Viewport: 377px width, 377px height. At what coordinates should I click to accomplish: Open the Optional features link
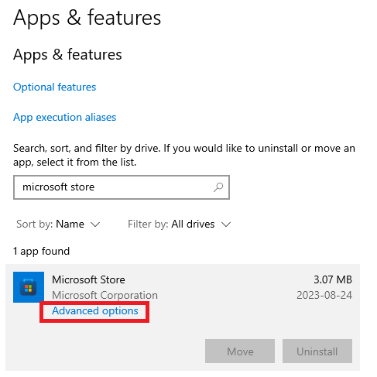click(x=54, y=87)
